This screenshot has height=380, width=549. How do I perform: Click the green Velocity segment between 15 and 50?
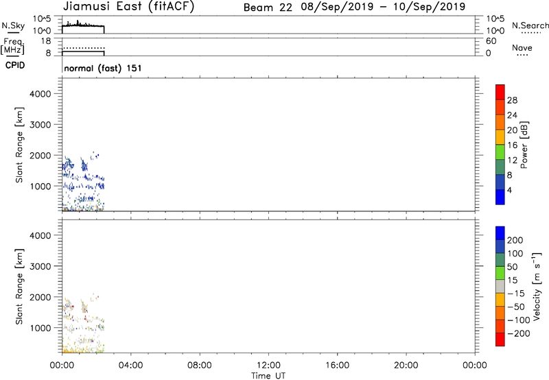(x=500, y=273)
